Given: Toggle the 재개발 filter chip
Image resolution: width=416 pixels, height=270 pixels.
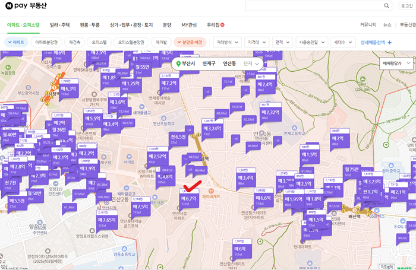Looking at the screenshot, I should click(161, 42).
